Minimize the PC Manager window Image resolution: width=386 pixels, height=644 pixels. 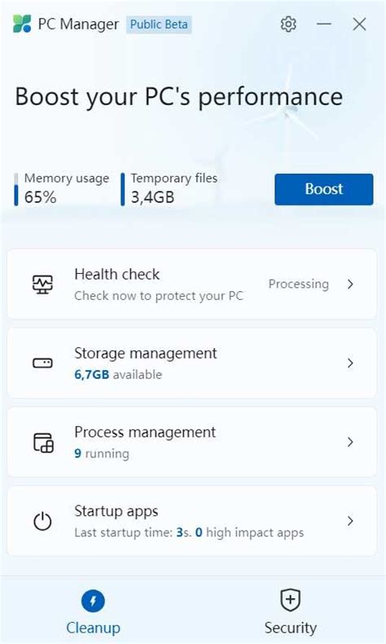click(x=324, y=24)
